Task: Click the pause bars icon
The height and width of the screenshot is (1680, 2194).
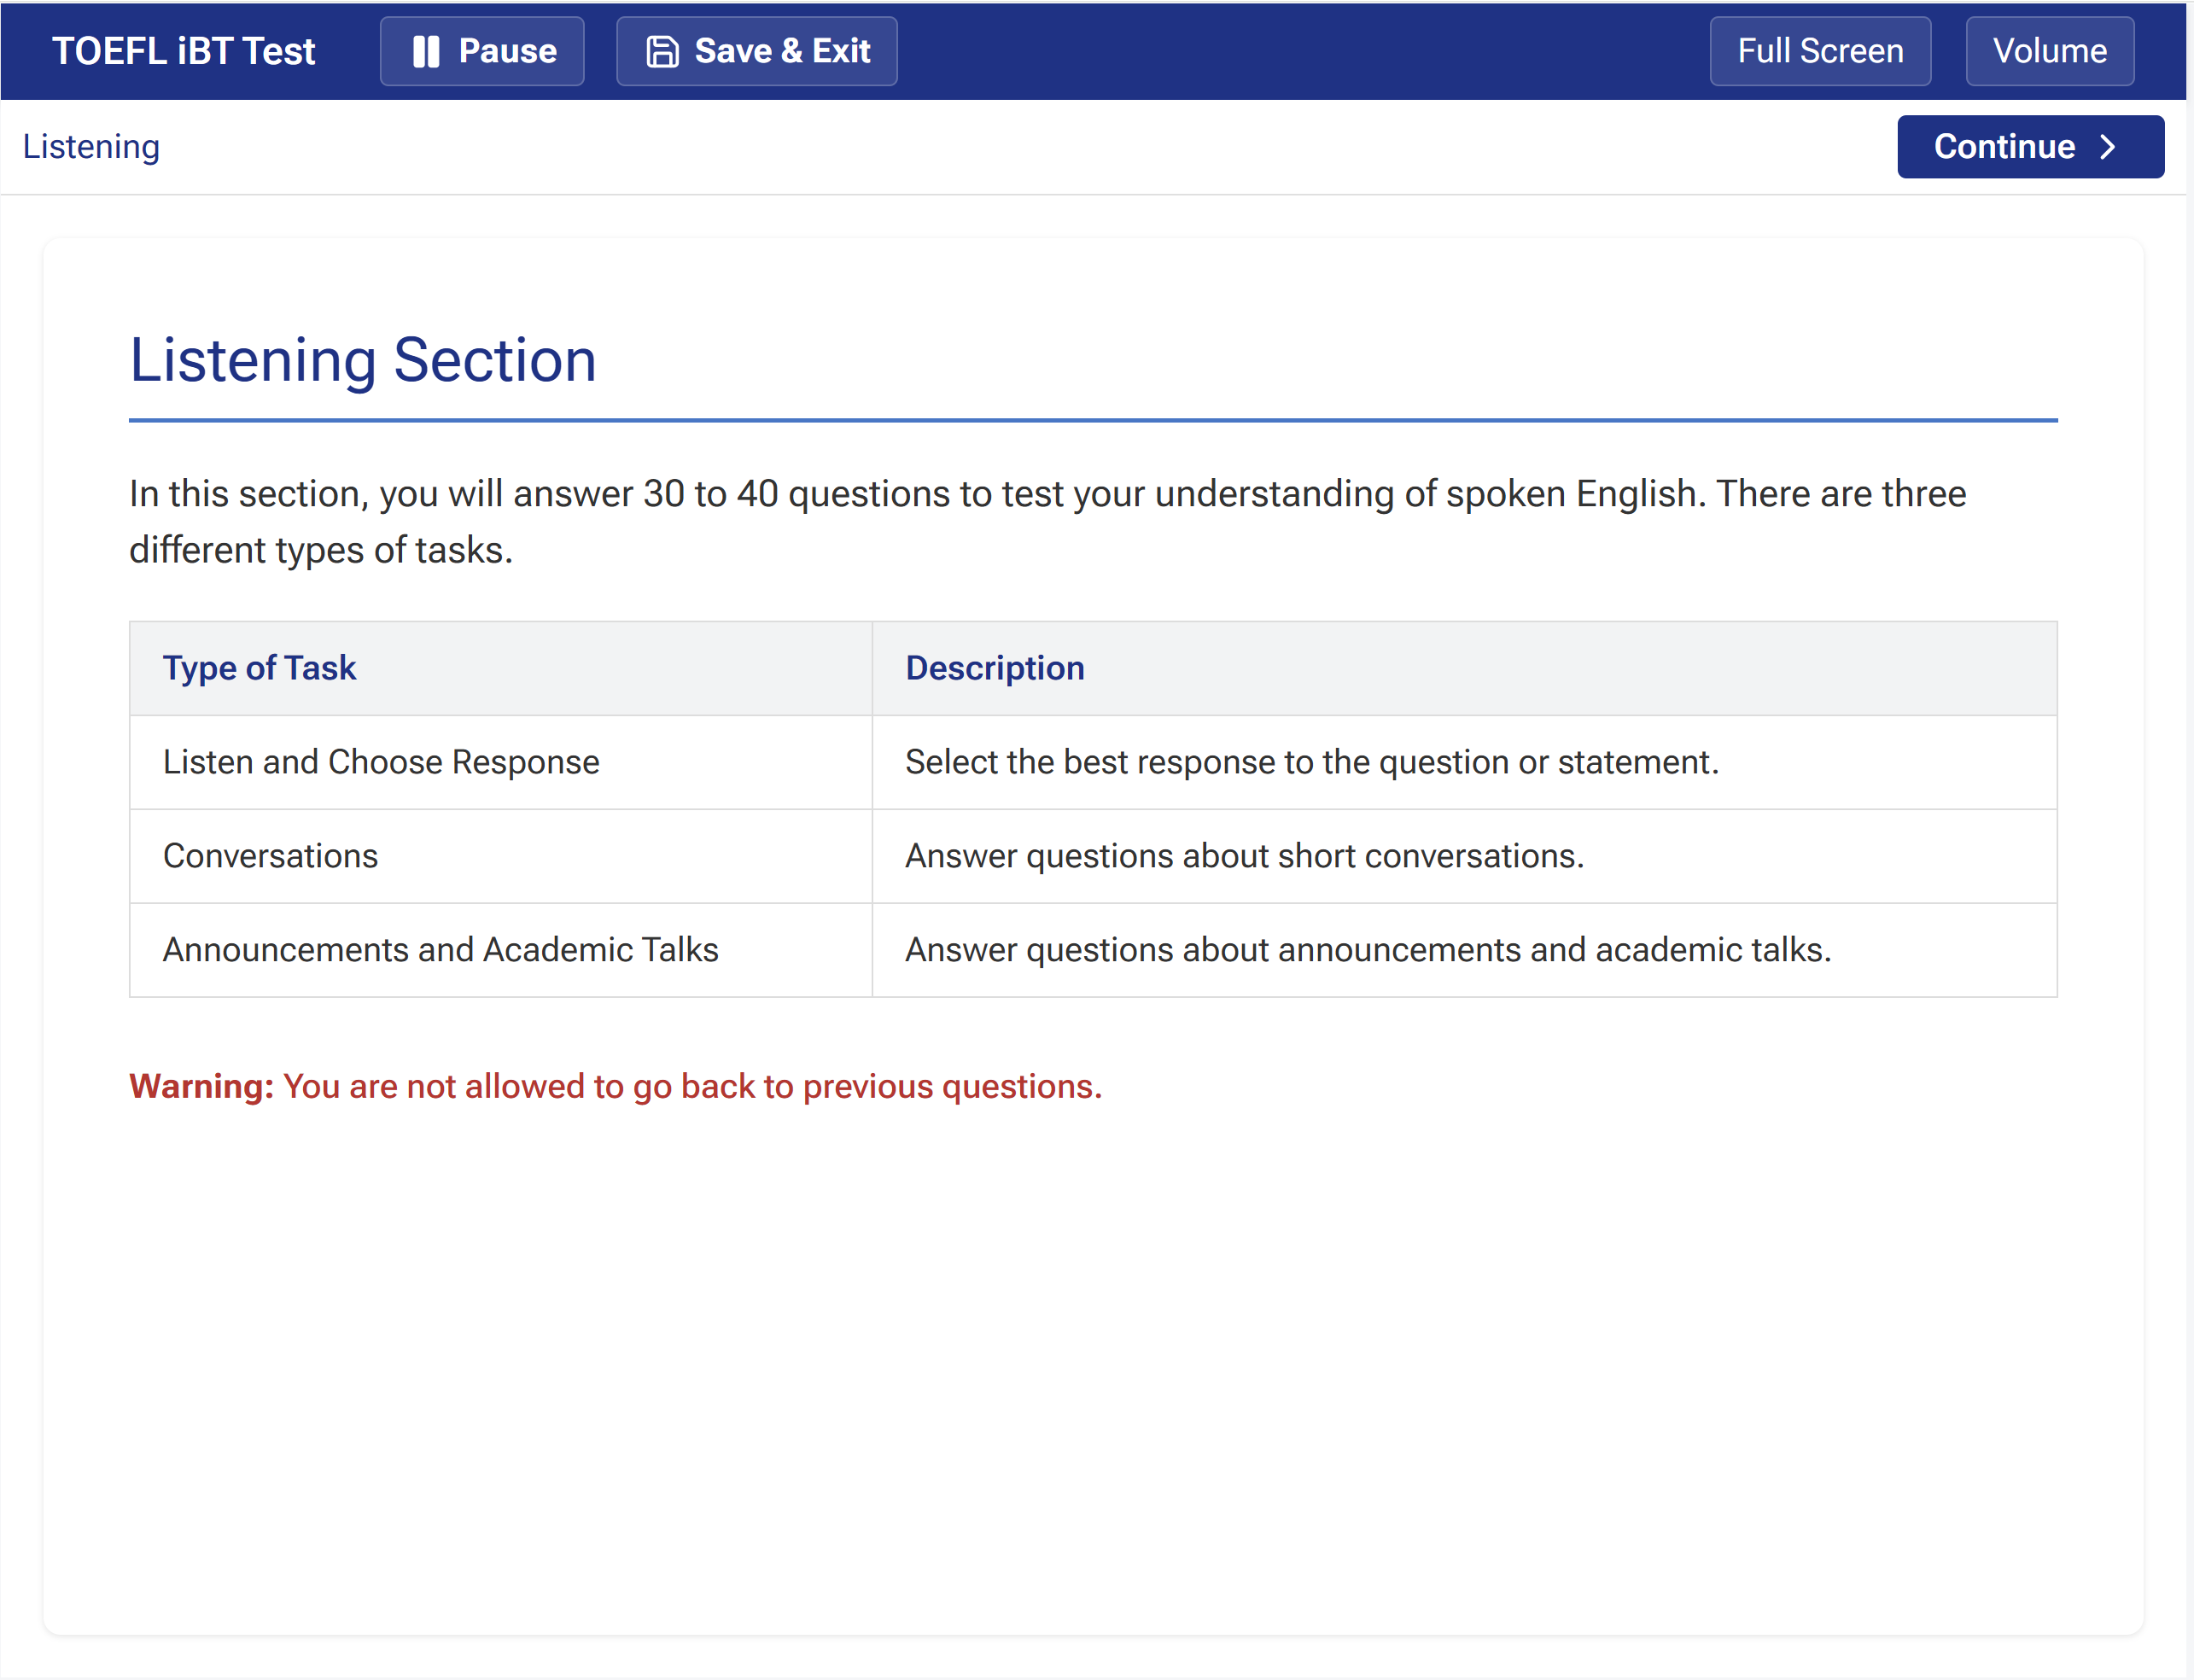Action: (x=426, y=51)
